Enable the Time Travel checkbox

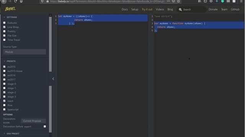pyautogui.click(x=4, y=40)
